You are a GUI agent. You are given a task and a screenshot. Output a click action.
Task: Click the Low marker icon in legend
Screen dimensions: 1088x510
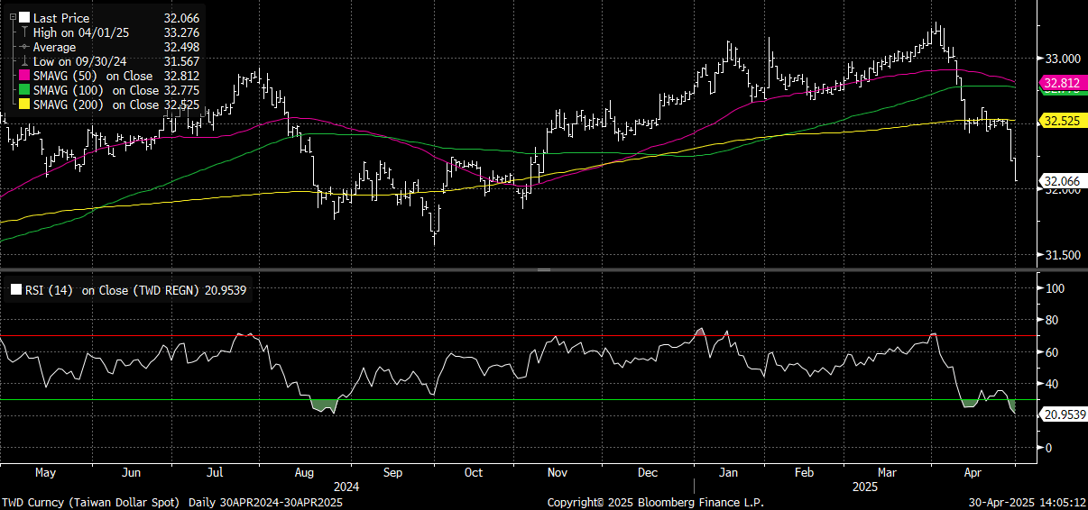24,61
